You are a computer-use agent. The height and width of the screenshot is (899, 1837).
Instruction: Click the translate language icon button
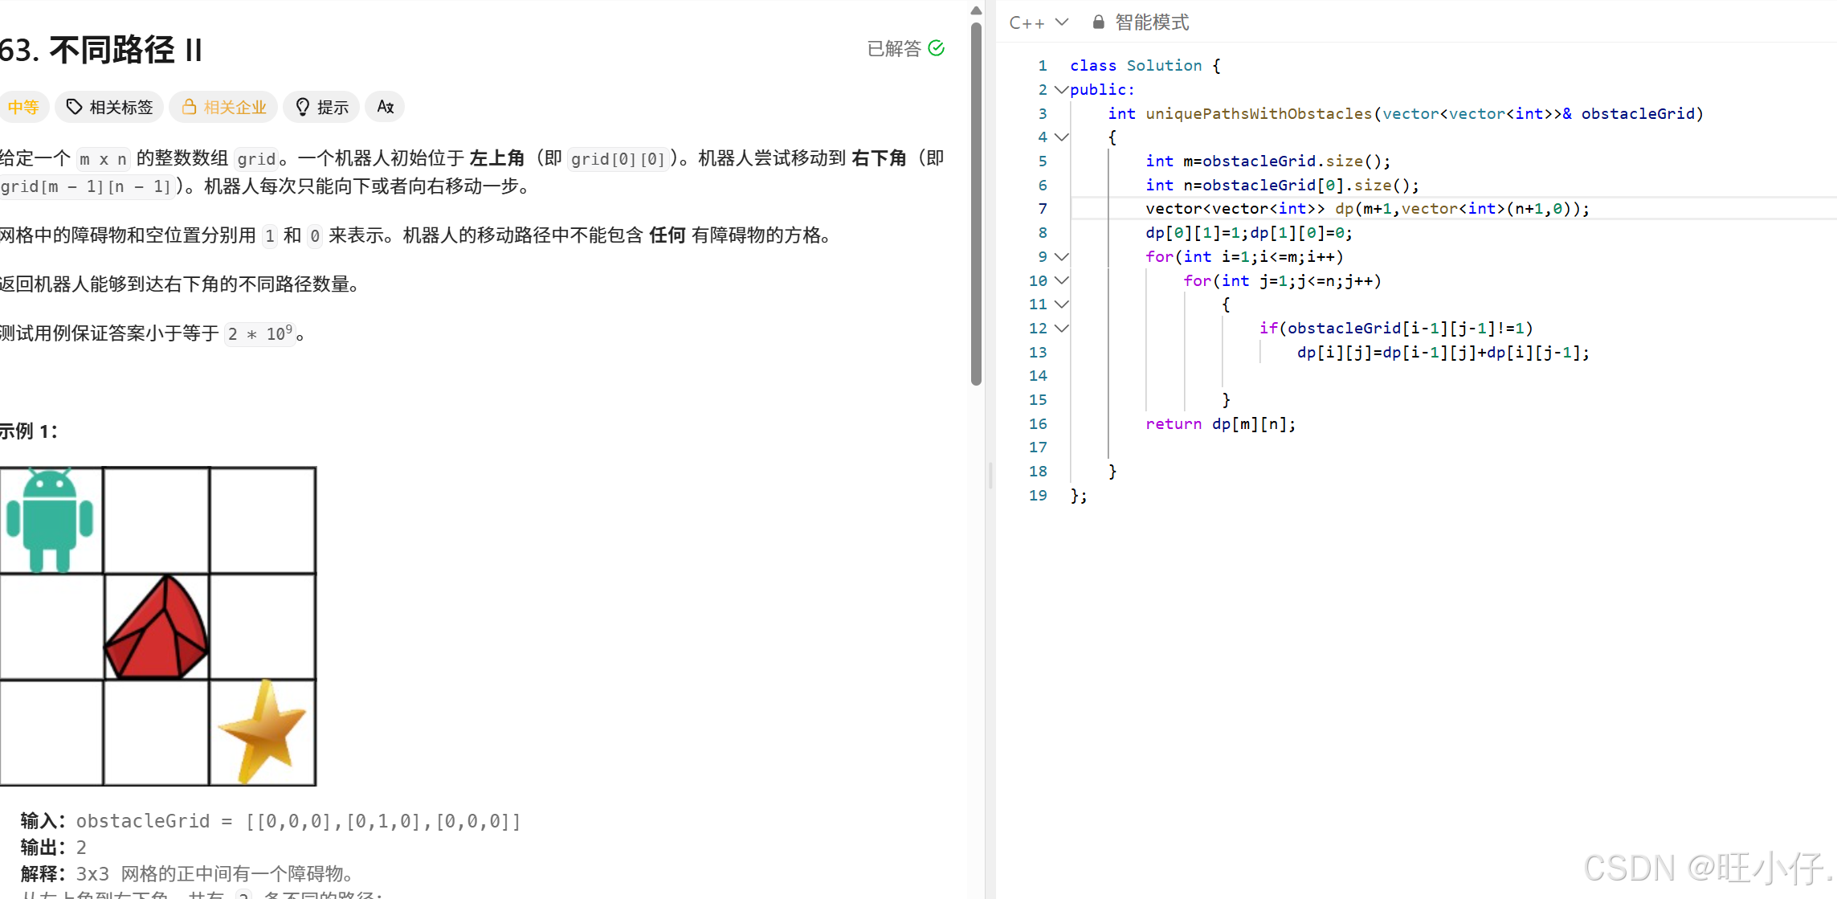click(x=385, y=107)
